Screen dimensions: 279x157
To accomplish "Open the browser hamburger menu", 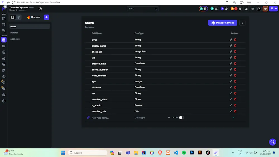I will tap(249, 3).
